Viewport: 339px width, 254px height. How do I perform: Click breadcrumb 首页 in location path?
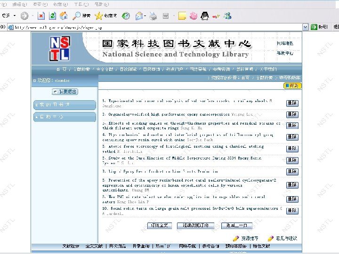pyautogui.click(x=245, y=78)
